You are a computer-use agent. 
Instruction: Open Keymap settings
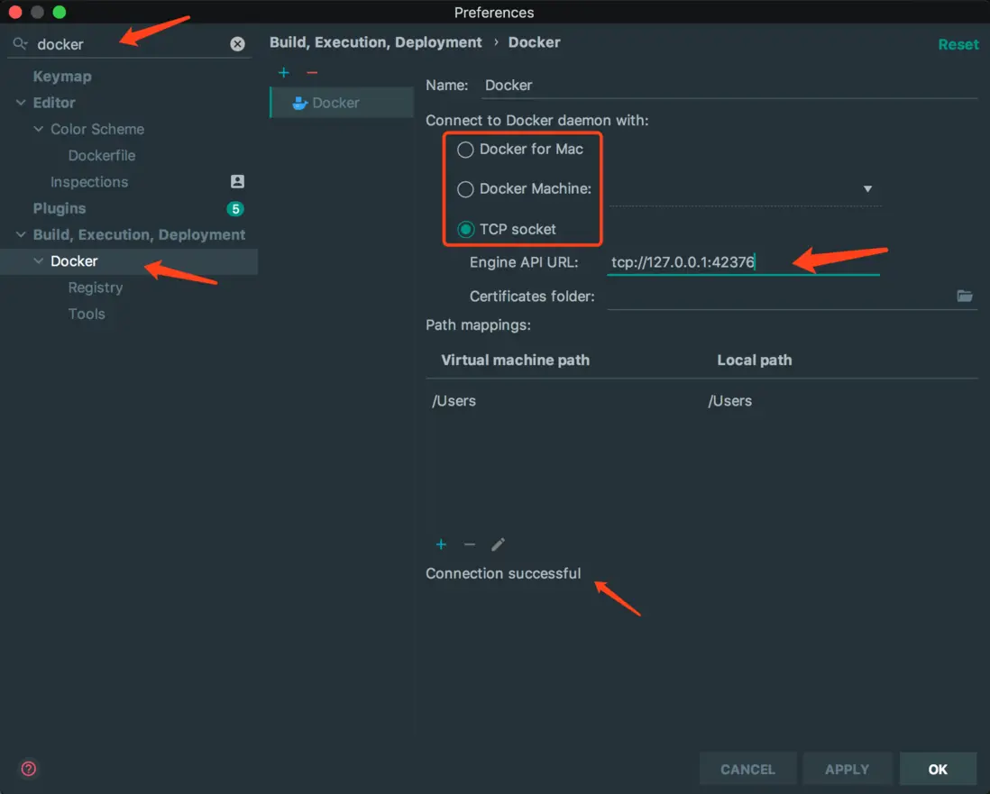click(x=62, y=77)
